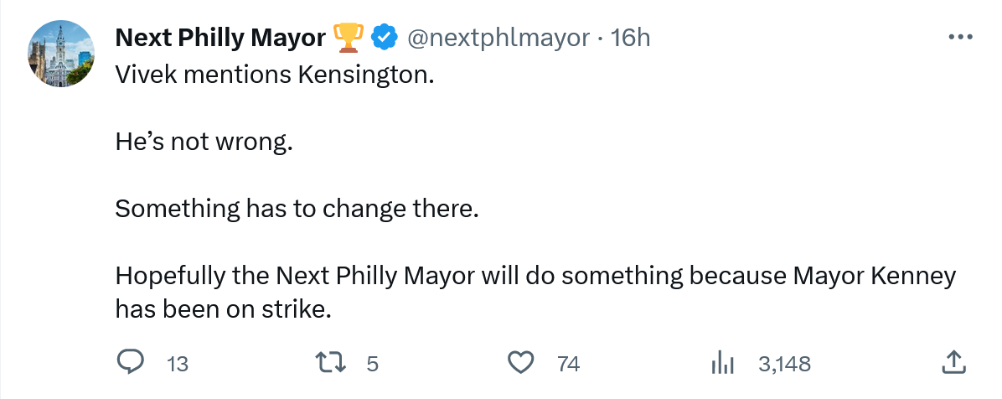Click the repost count 5
This screenshot has height=399, width=1002.
click(373, 364)
